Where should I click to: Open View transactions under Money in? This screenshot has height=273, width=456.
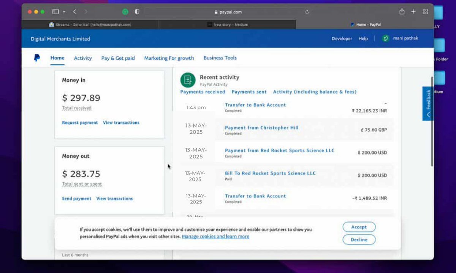point(121,123)
